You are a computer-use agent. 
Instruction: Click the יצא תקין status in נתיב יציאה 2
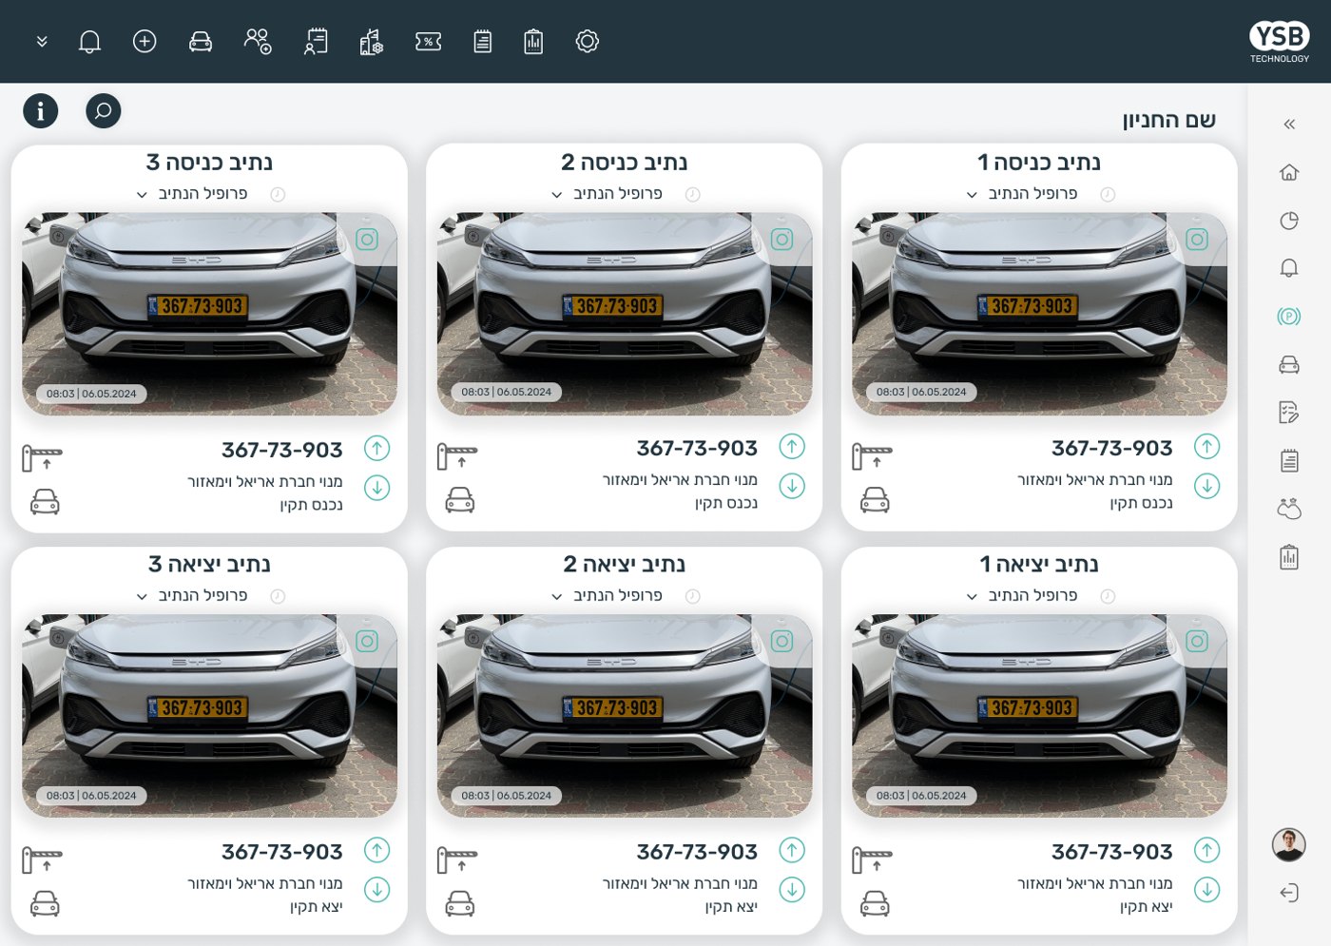[x=731, y=907]
